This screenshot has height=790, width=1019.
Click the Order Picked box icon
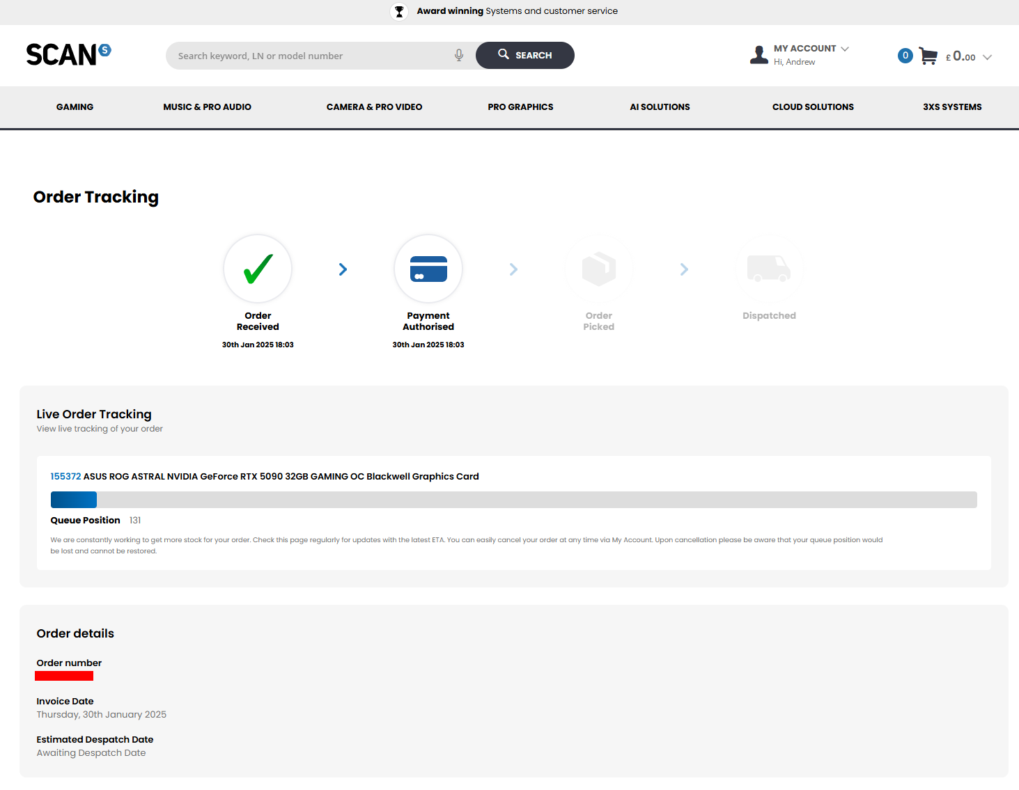tap(599, 269)
